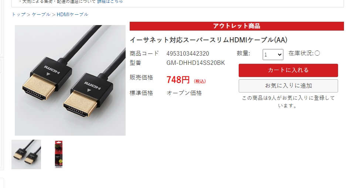Select the red package thumbnail image
This screenshot has width=351, height=188.
[x=59, y=154]
